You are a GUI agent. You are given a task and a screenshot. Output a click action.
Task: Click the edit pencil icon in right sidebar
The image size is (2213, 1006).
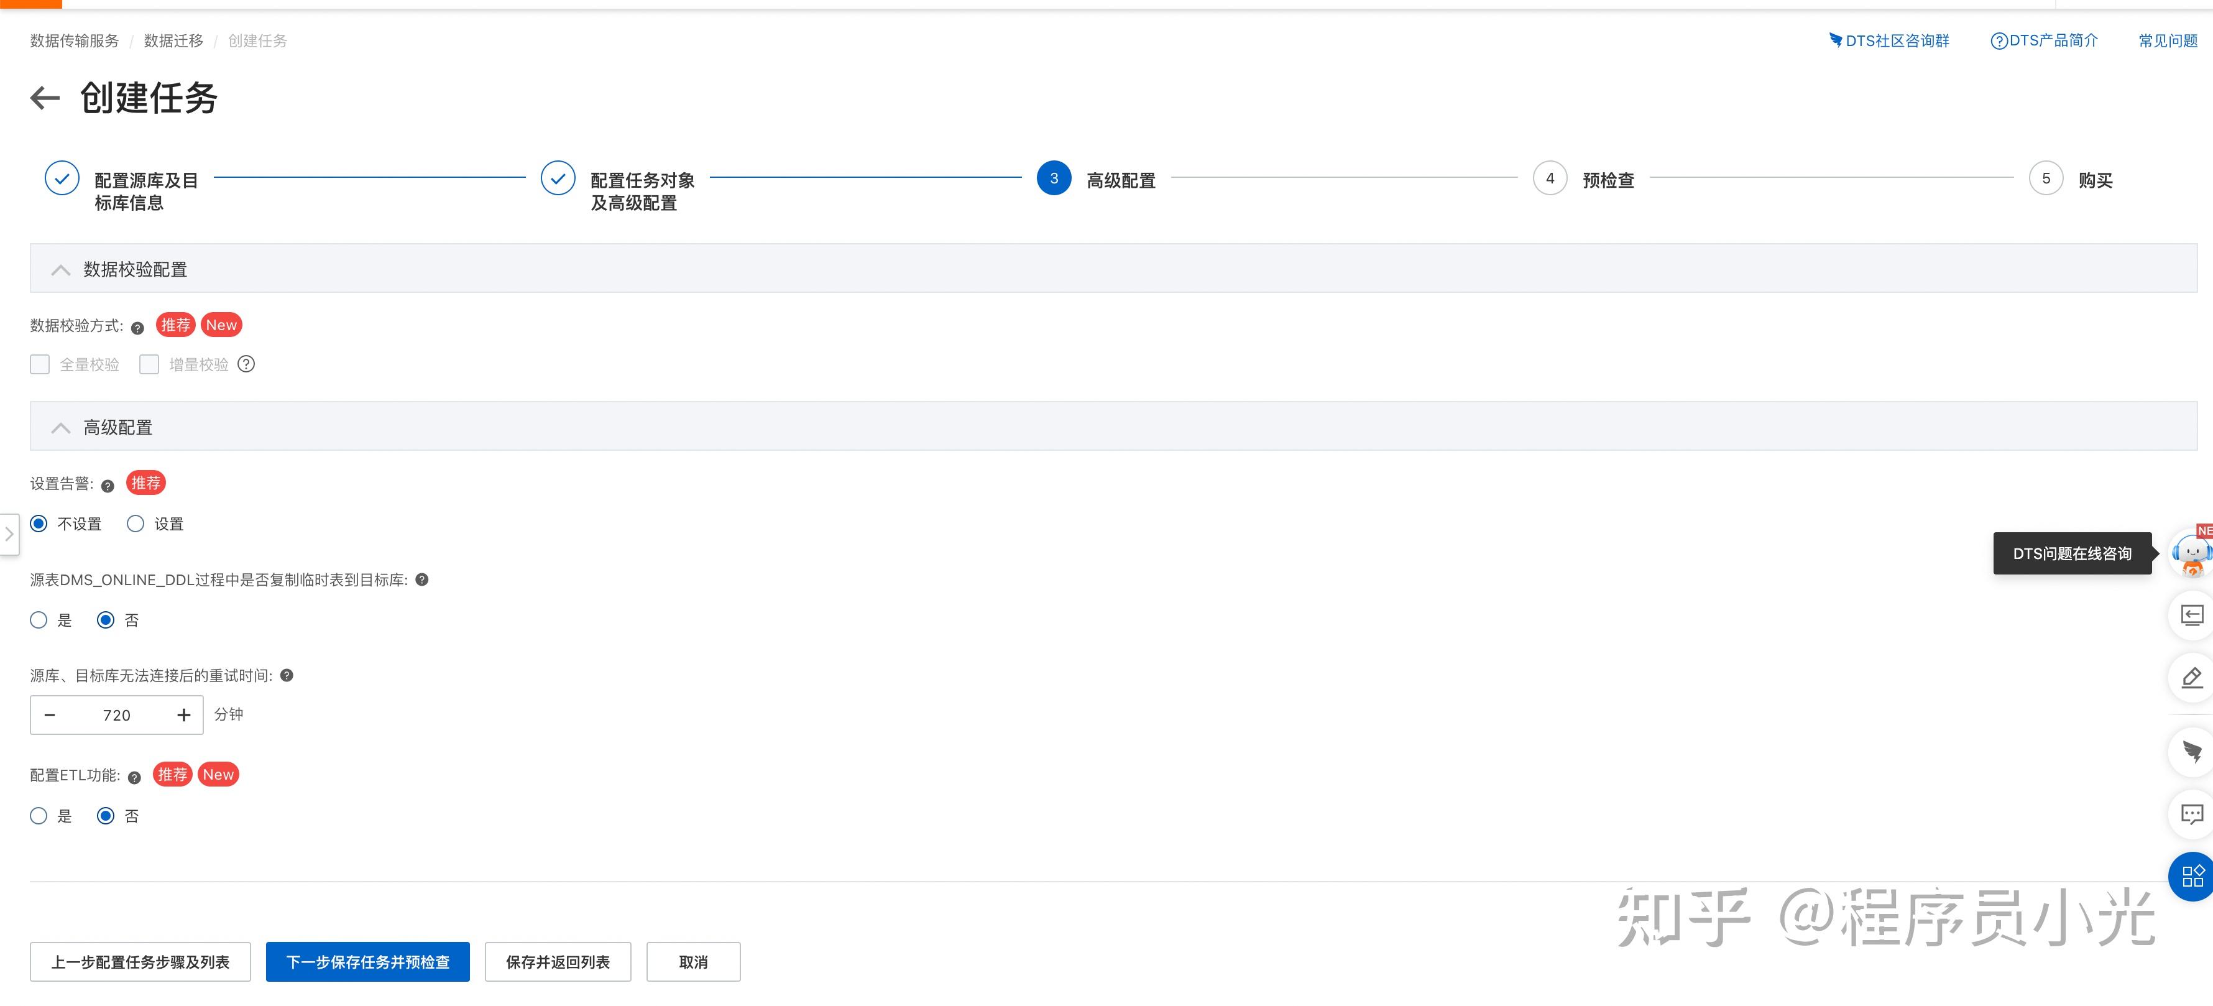[x=2191, y=677]
